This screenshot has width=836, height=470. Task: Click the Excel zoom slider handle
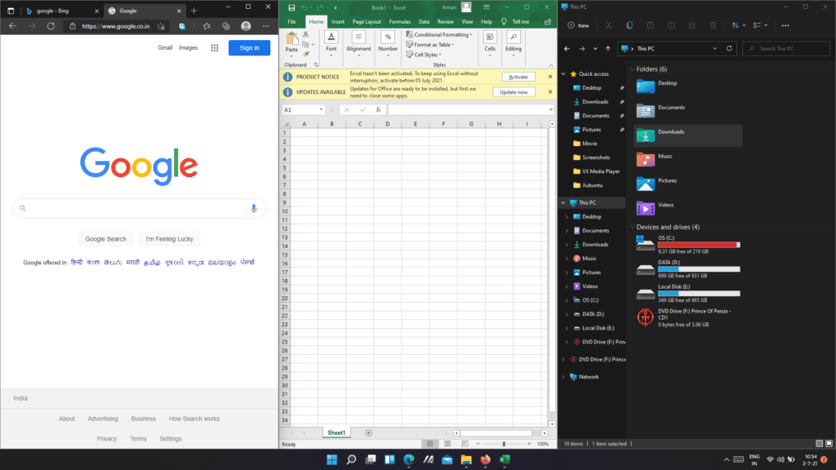pyautogui.click(x=504, y=444)
